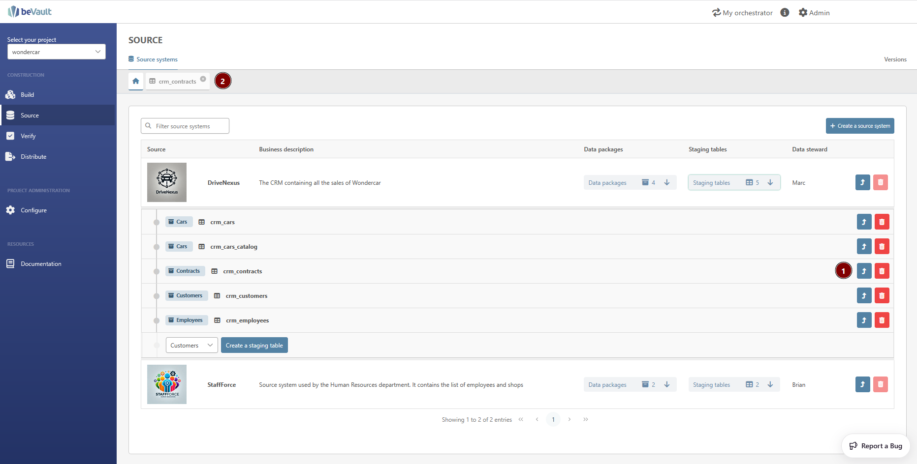Go to Verify in sidebar
Viewport: 917px width, 464px height.
pyautogui.click(x=28, y=136)
